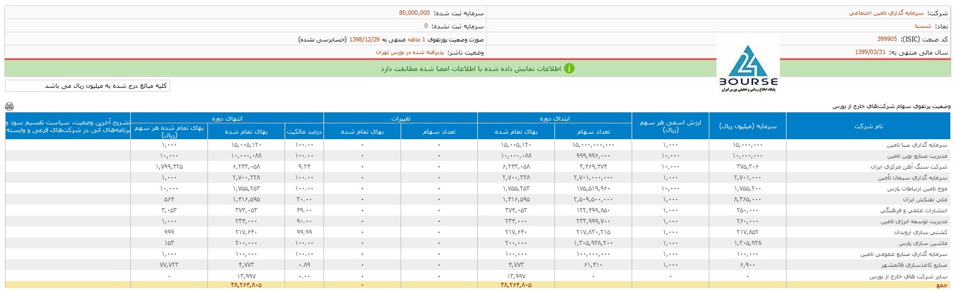The width and height of the screenshot is (954, 292).
Task: Select row کشتی سازی اروندان
Action: click(478, 232)
